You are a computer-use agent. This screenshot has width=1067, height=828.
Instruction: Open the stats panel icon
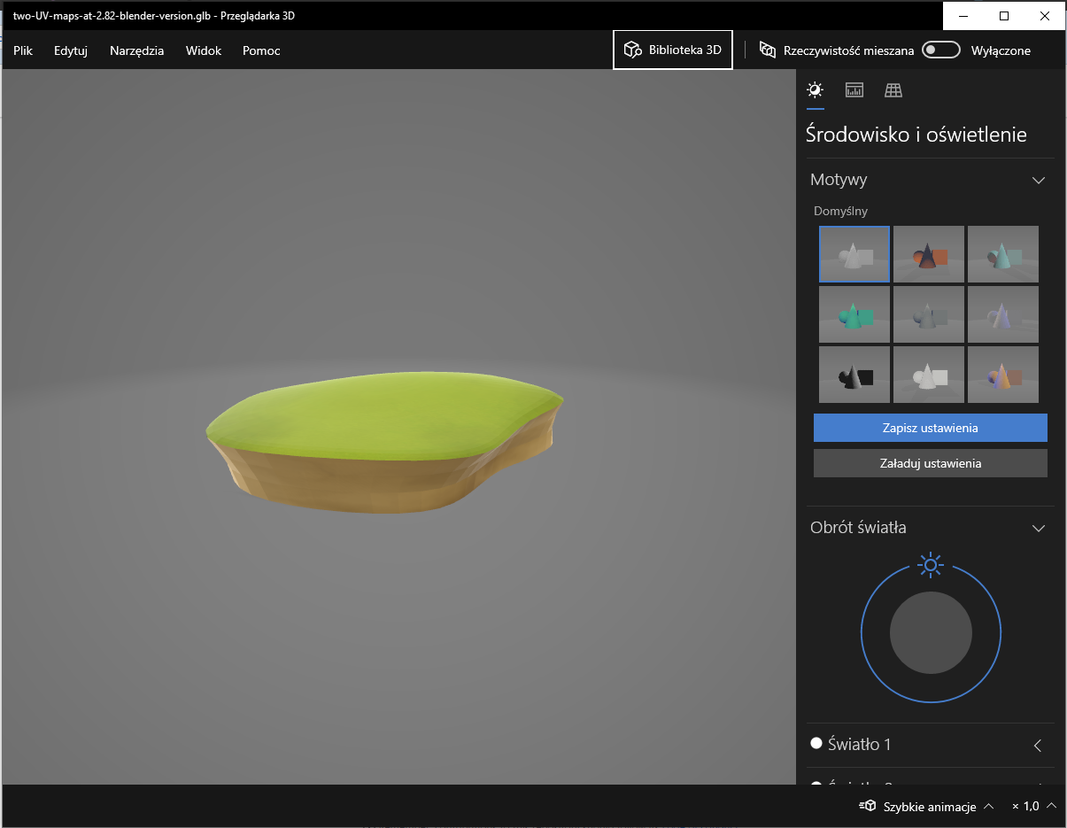point(854,89)
